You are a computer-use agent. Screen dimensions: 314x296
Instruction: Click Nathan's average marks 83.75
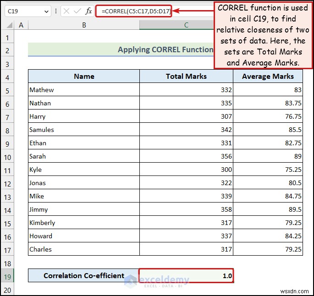point(268,103)
